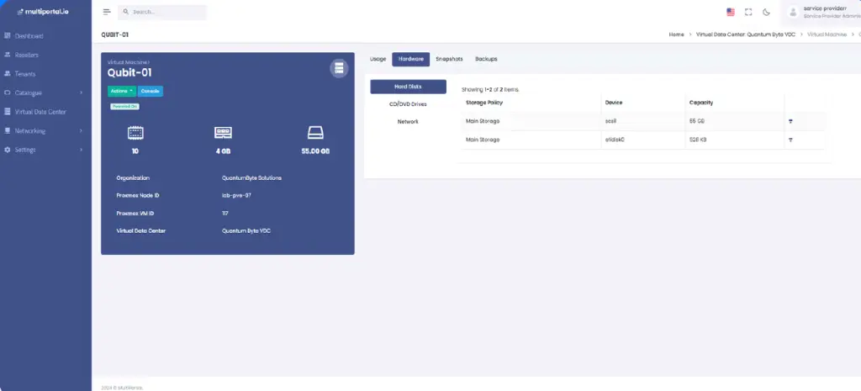
Task: Open the service provider user avatar
Action: (x=792, y=12)
